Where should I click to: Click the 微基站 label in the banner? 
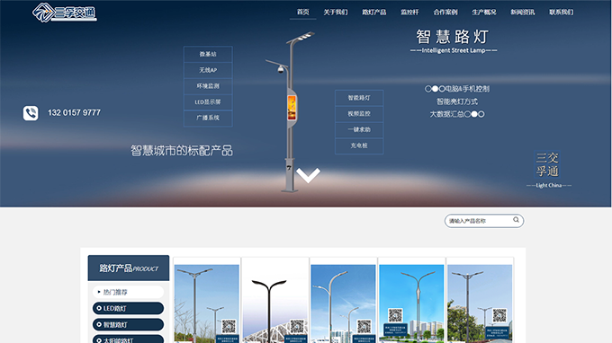[208, 54]
